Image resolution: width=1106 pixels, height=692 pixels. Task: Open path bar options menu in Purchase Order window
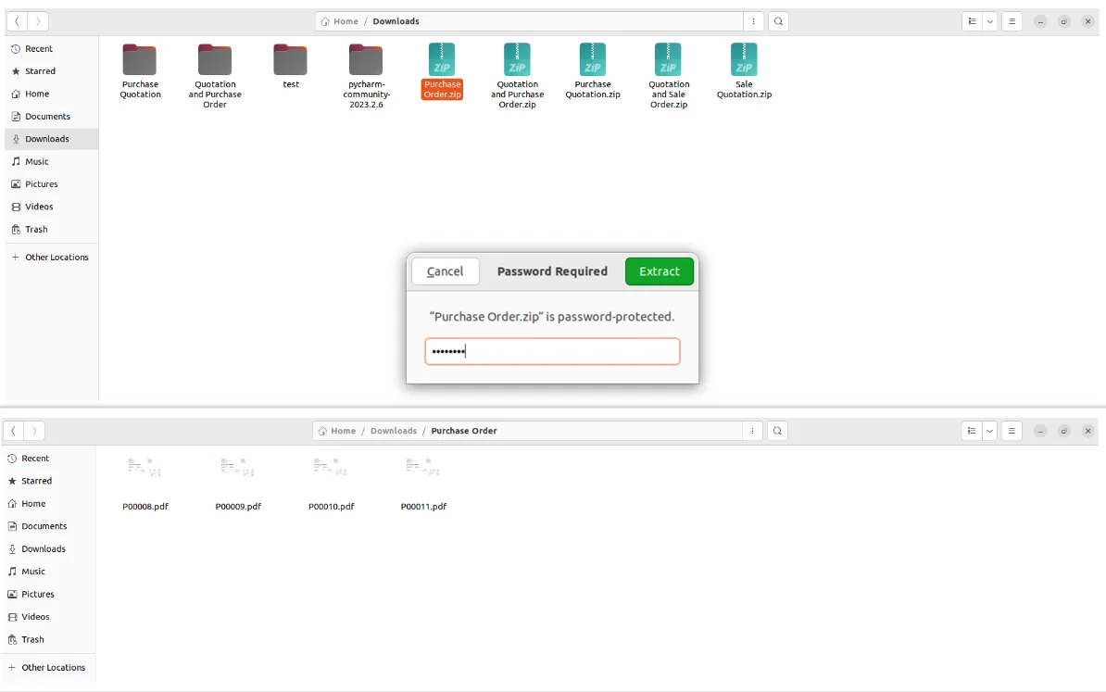tap(752, 431)
